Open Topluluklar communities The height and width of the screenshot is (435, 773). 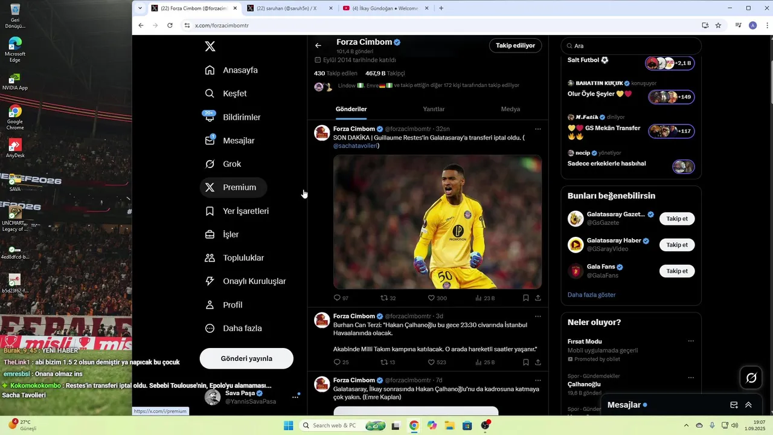(x=235, y=258)
